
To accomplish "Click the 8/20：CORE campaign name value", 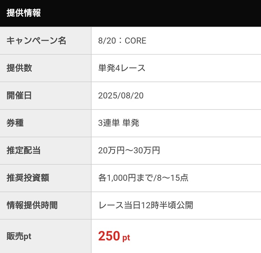I will [122, 41].
